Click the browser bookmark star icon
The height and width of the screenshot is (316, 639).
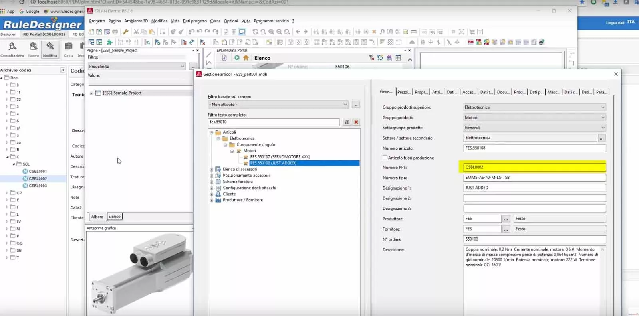click(x=582, y=2)
